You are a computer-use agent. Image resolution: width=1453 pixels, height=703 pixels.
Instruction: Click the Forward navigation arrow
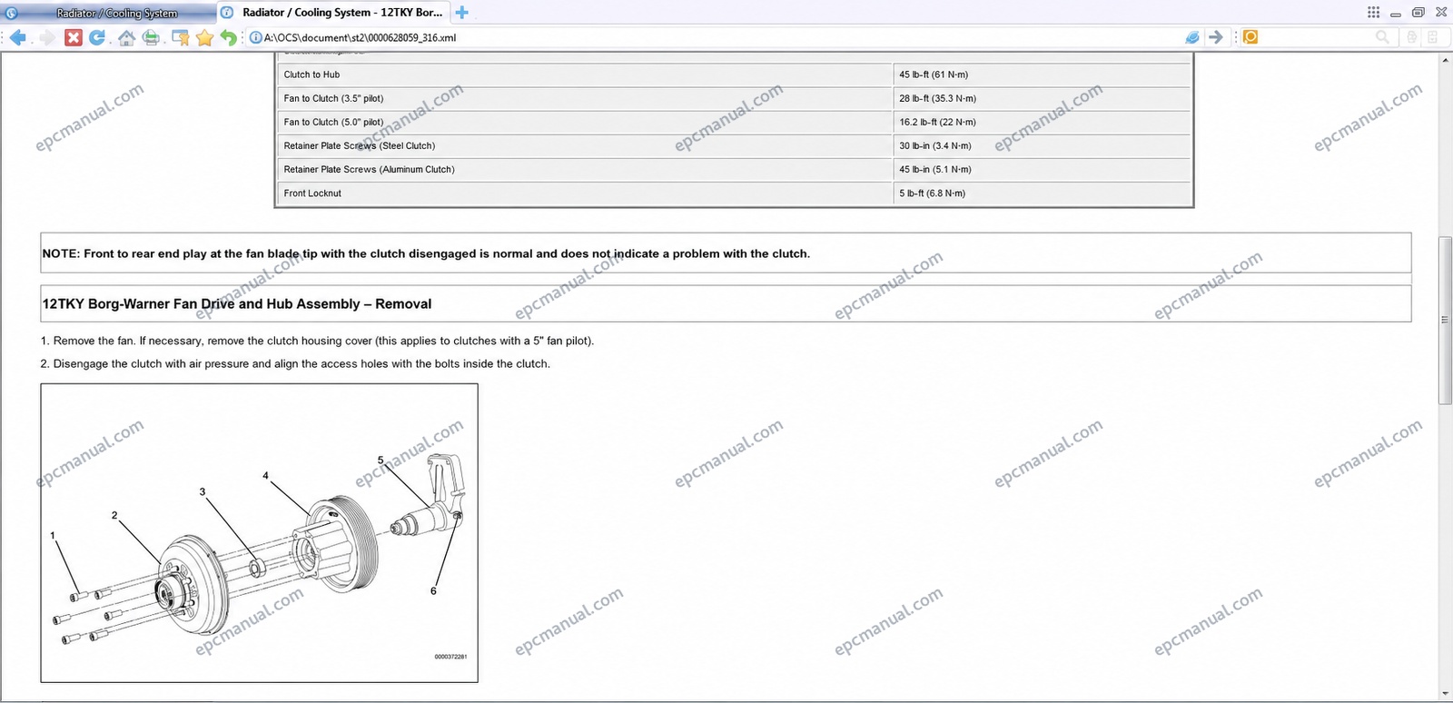click(48, 37)
